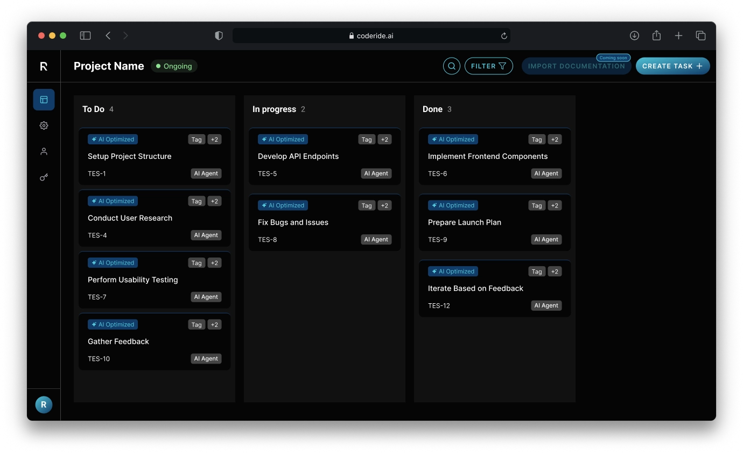
Task: Click the Safari downloads icon
Action: tap(634, 36)
